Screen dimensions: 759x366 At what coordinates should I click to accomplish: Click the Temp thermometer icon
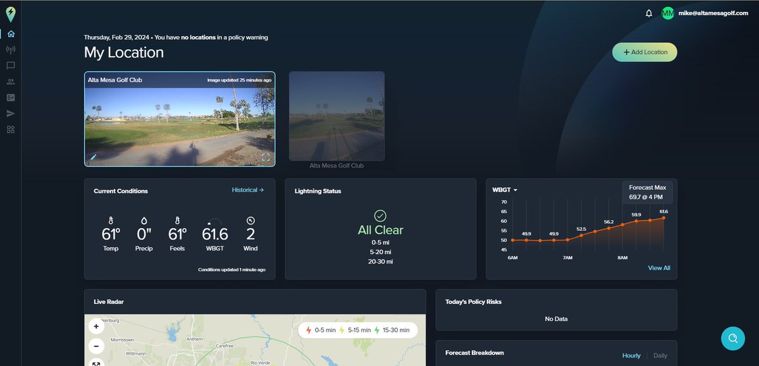coord(111,221)
